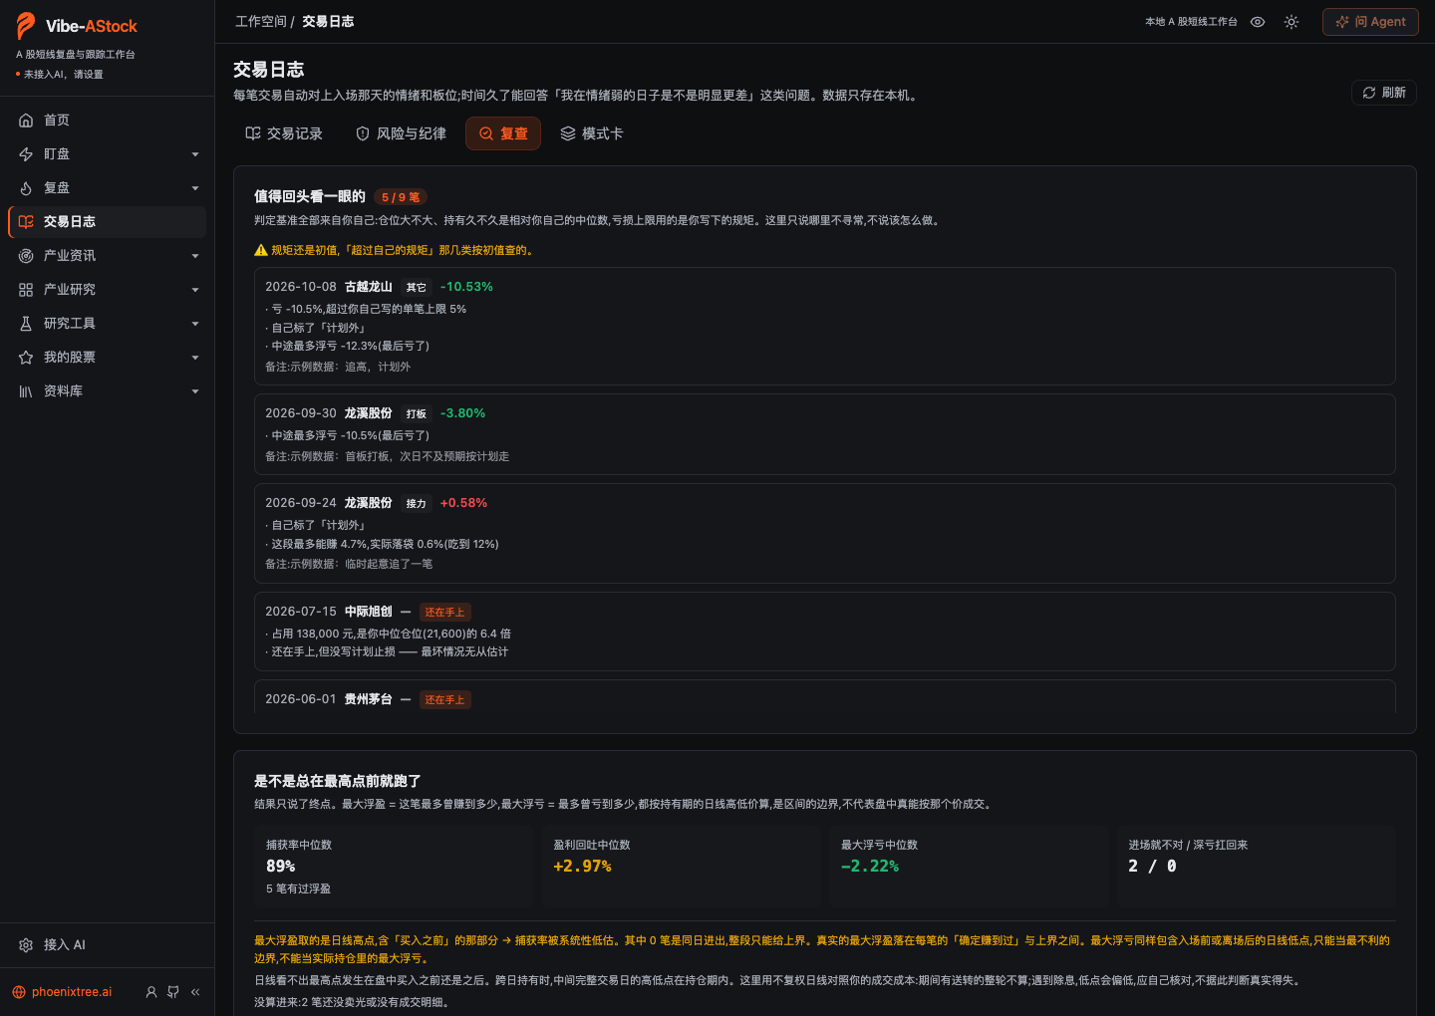1435x1016 pixels.
Task: Open the user account icon in sidebar footer
Action: [x=151, y=992]
